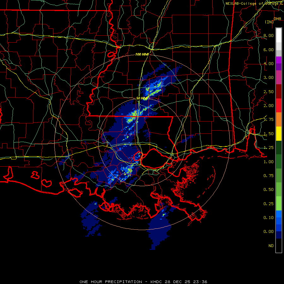The width and height of the screenshot is (284, 284).
Task: Click the "0.00" legend value
Action: [x=269, y=232]
